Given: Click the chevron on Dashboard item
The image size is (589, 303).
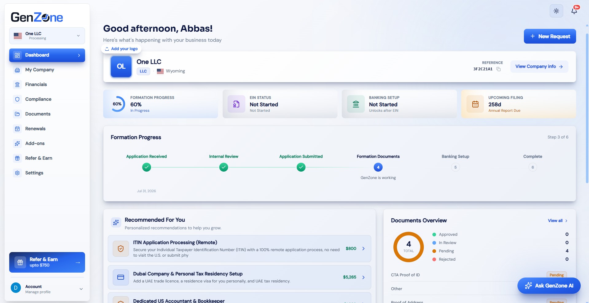Looking at the screenshot, I should 79,55.
